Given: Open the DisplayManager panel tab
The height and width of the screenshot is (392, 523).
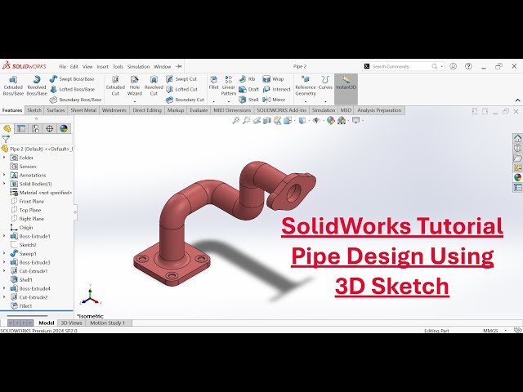Looking at the screenshot, I should 64,129.
